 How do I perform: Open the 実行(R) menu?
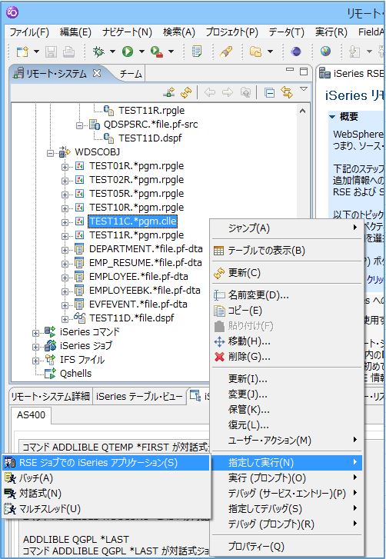pyautogui.click(x=331, y=32)
